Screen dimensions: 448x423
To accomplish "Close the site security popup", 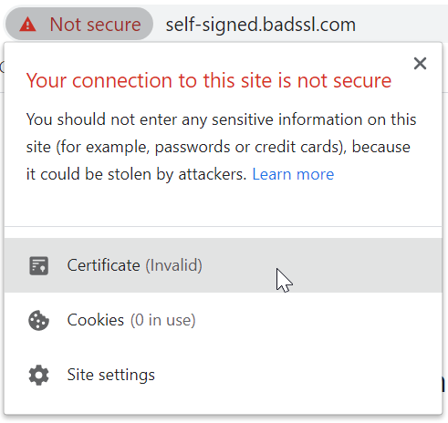I will pyautogui.click(x=420, y=64).
